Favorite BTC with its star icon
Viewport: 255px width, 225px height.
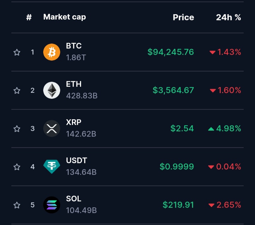17,52
